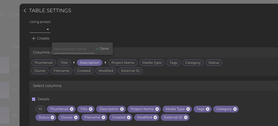Focus the New preset name field
Viewport: 278px width, 126px height.
click(74, 49)
